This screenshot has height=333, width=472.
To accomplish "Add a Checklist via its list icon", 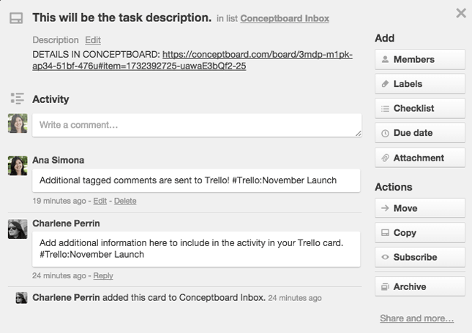I will click(385, 108).
